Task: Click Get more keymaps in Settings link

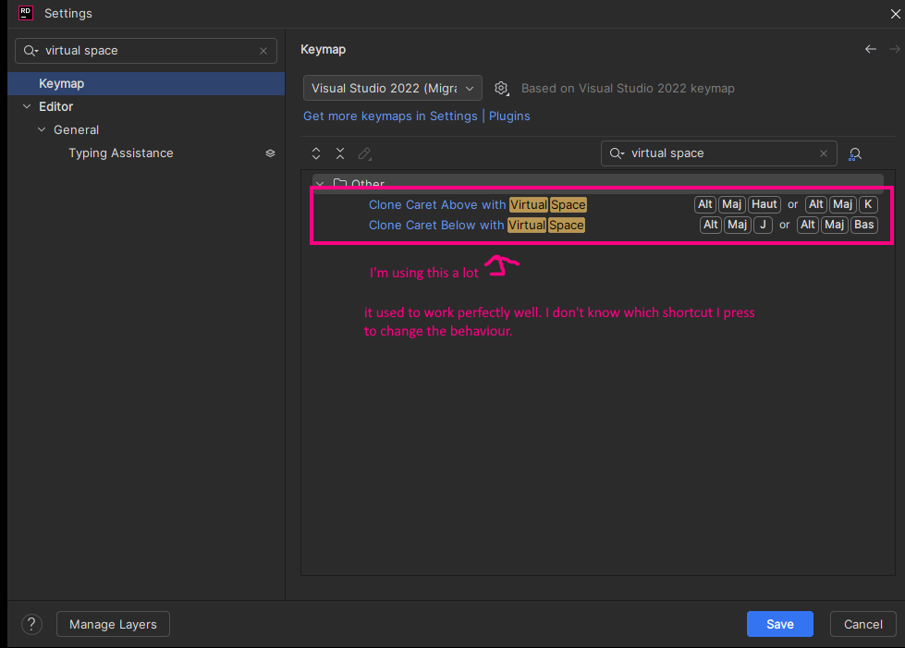Action: 390,116
